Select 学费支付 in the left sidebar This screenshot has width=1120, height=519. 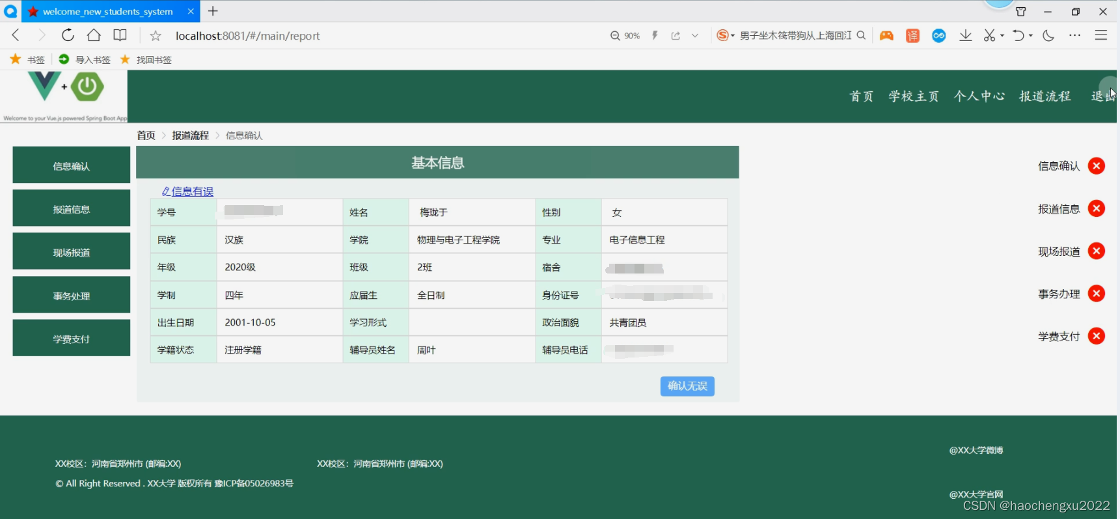(x=72, y=338)
